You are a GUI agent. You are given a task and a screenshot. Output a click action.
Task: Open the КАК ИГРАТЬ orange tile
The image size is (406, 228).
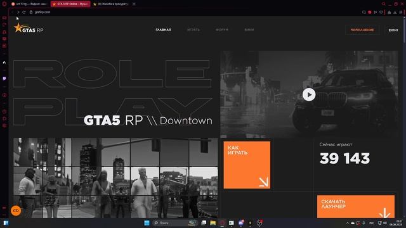pyautogui.click(x=247, y=165)
